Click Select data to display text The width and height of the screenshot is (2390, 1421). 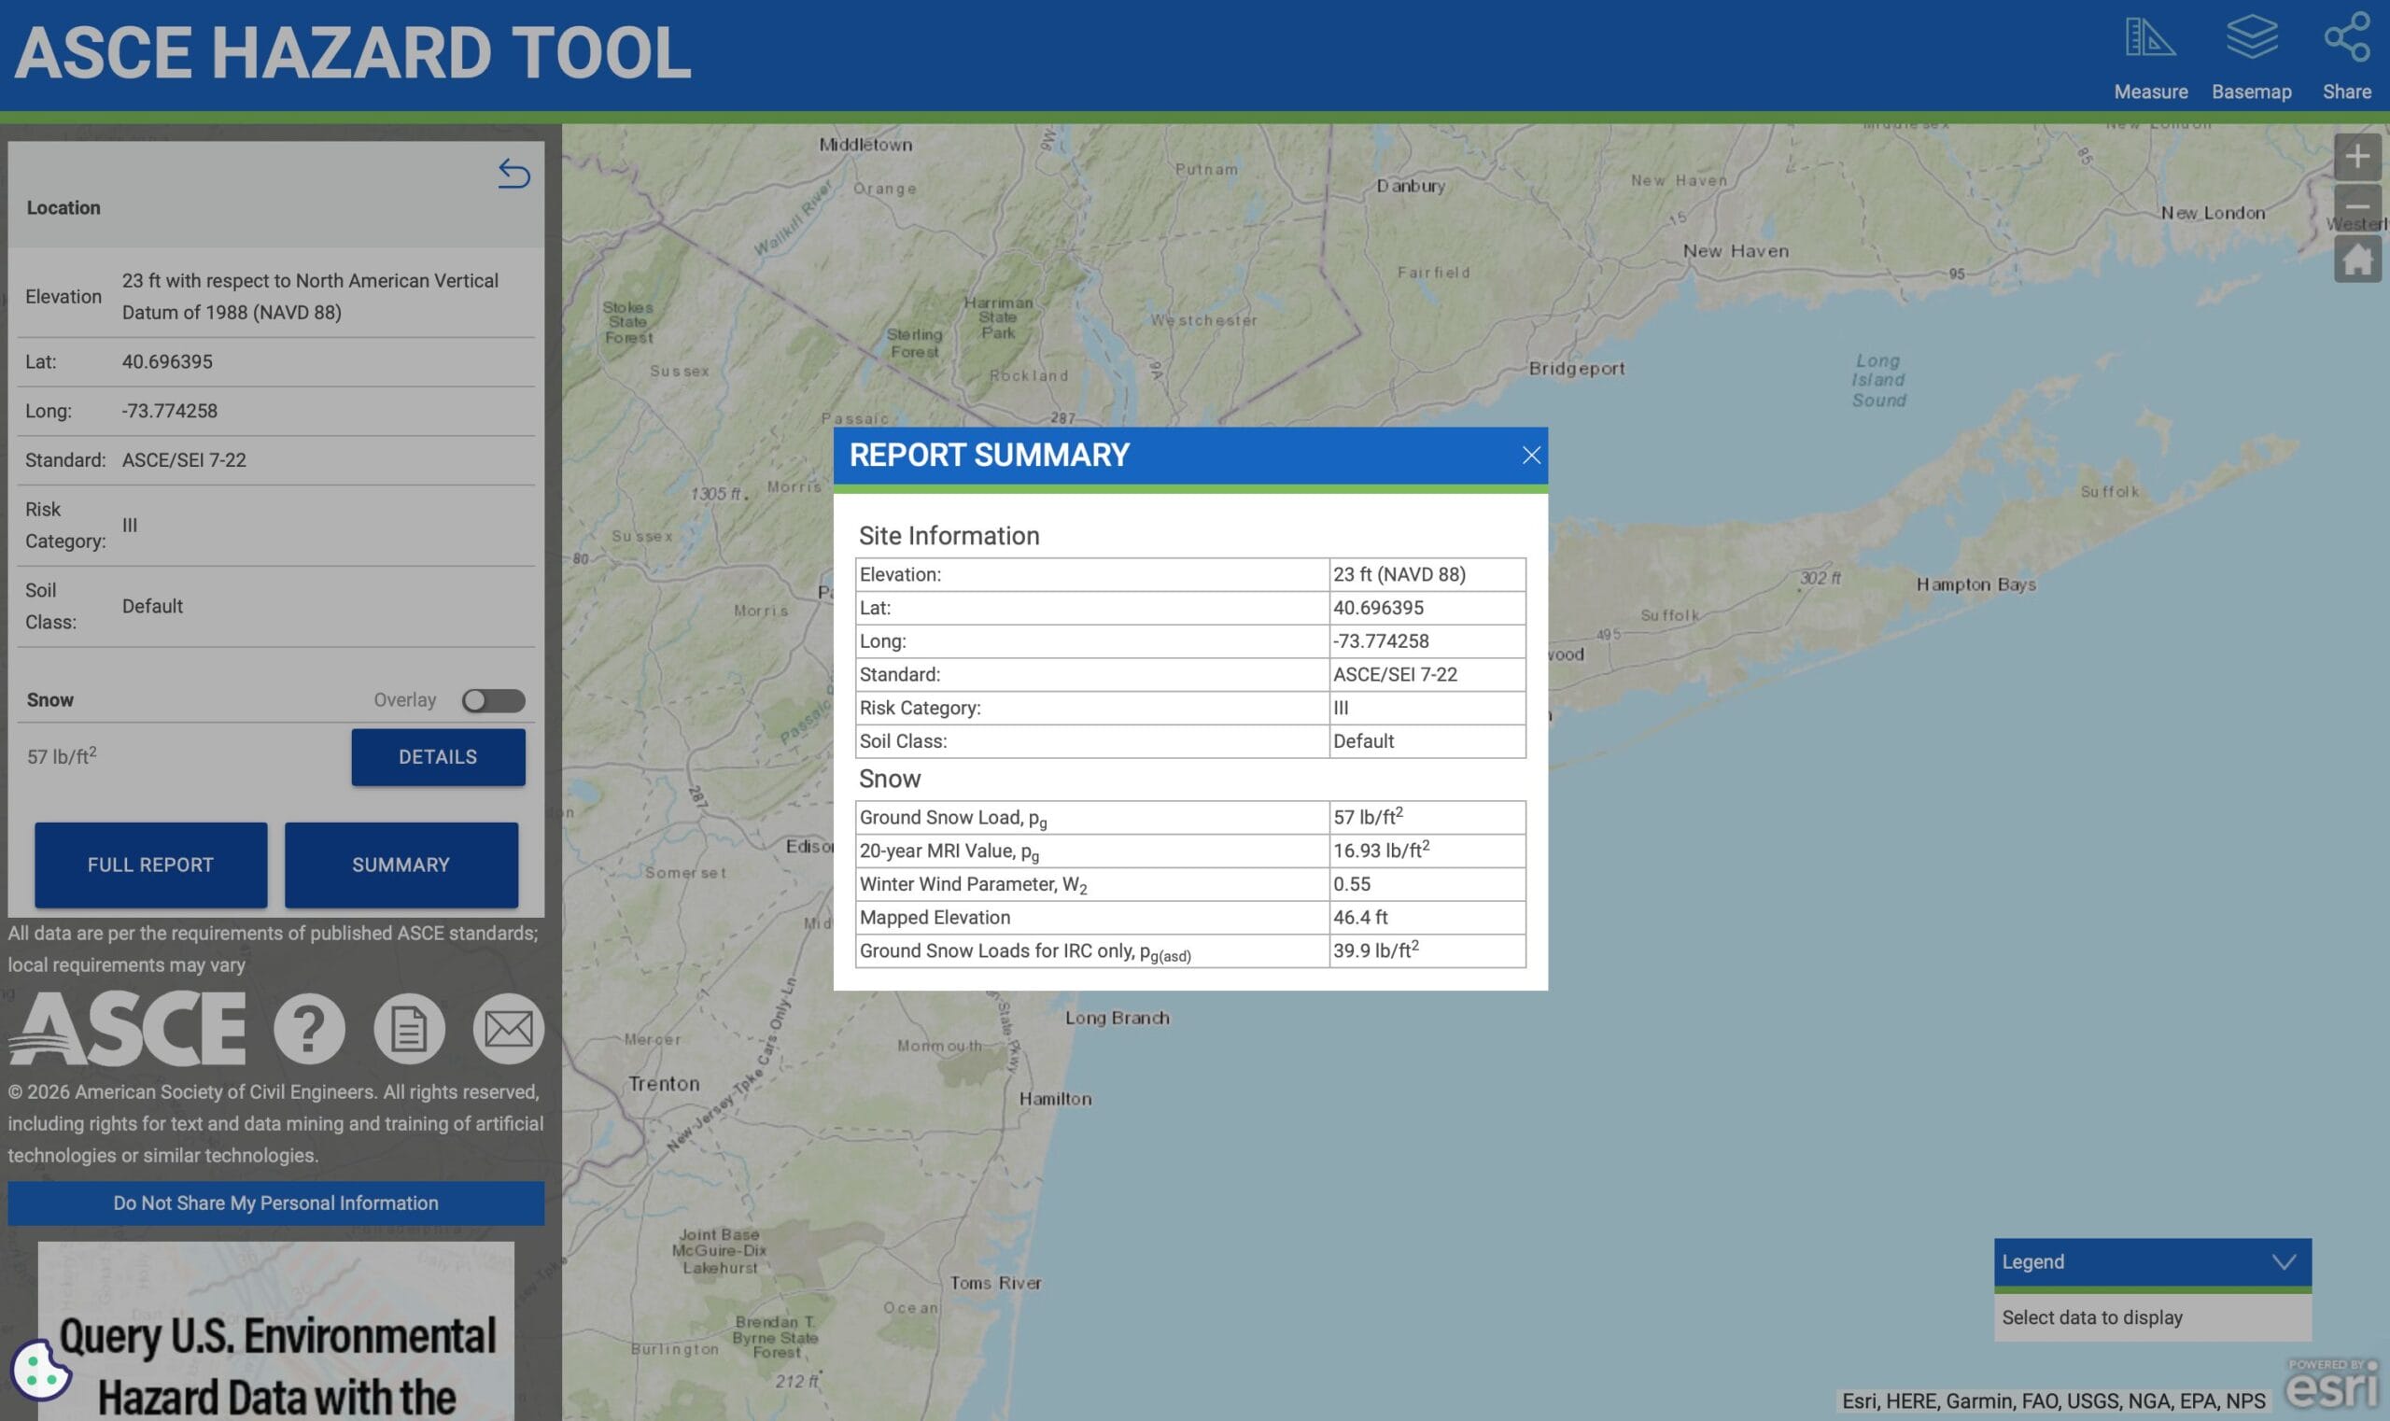(2091, 1317)
